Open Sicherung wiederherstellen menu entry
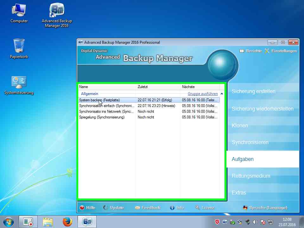The width and height of the screenshot is (304, 228). pos(263,109)
